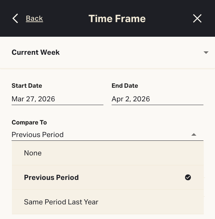
Task: Click the underline below the Start Date value
Action: [57, 105]
